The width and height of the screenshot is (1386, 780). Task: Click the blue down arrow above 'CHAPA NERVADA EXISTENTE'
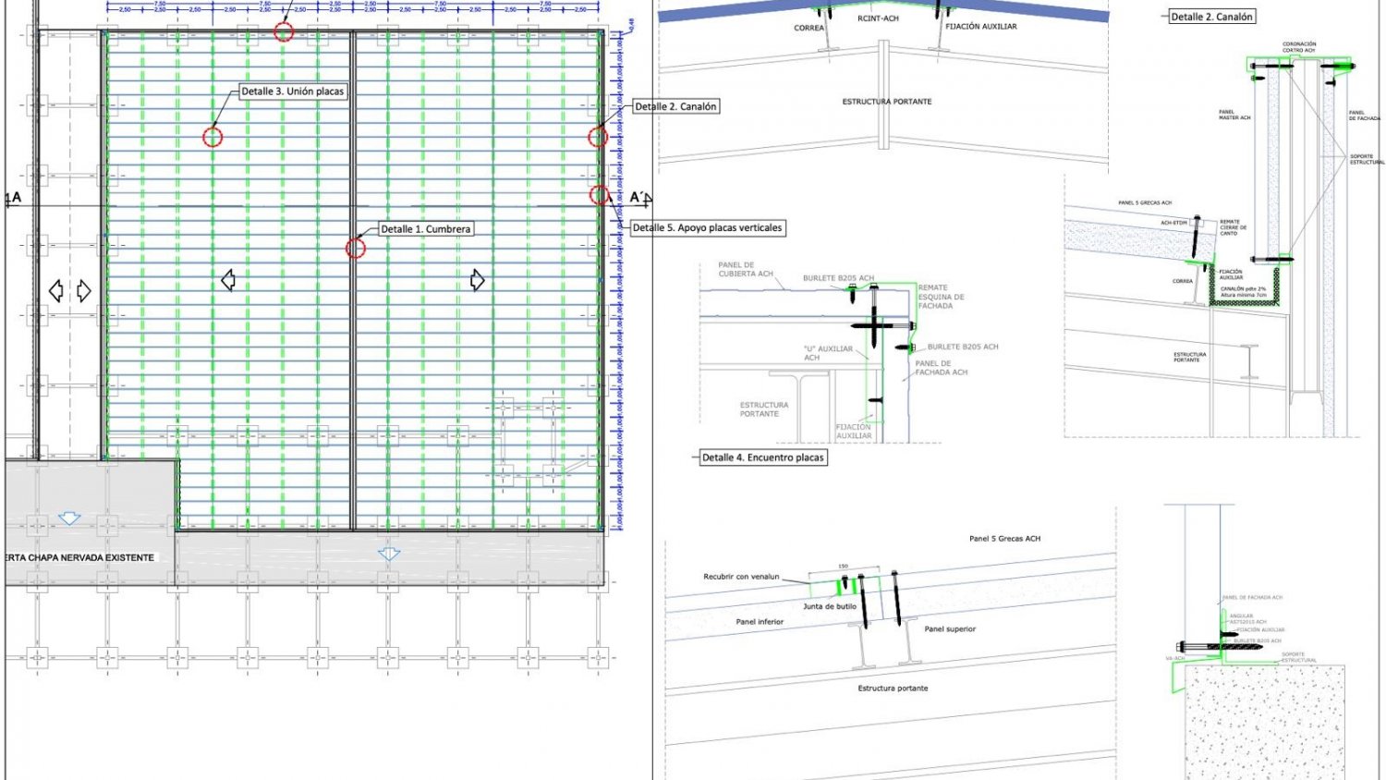[x=69, y=518]
